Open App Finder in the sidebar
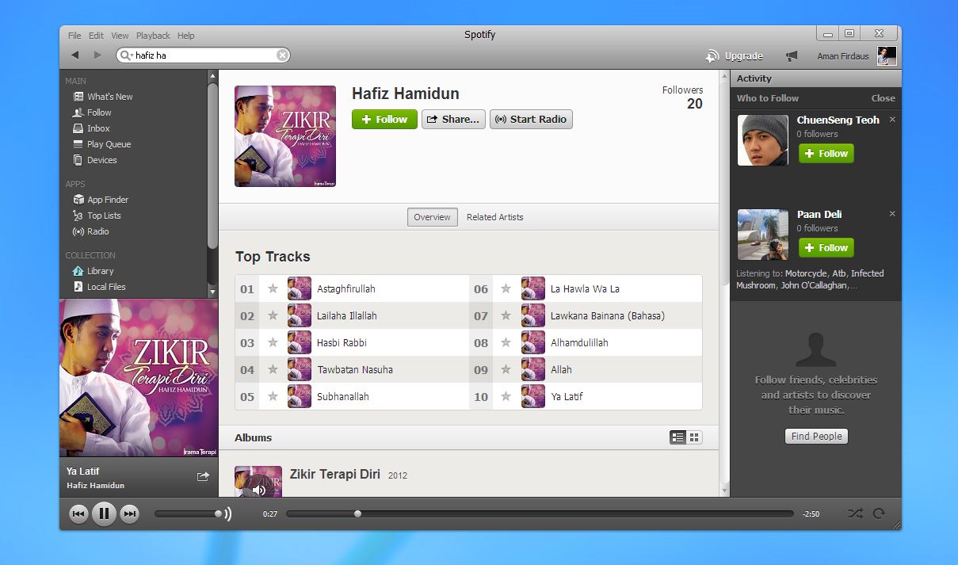The image size is (958, 565). point(101,200)
